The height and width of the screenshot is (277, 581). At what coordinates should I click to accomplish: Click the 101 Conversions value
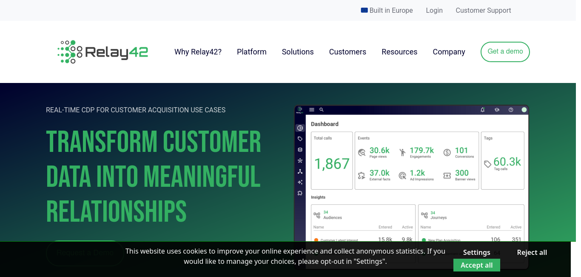(461, 150)
